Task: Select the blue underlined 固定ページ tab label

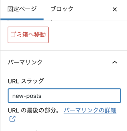Action: 22,9
